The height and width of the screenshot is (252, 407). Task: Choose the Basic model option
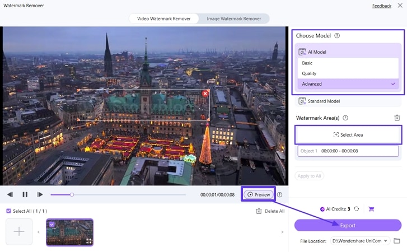[348, 63]
